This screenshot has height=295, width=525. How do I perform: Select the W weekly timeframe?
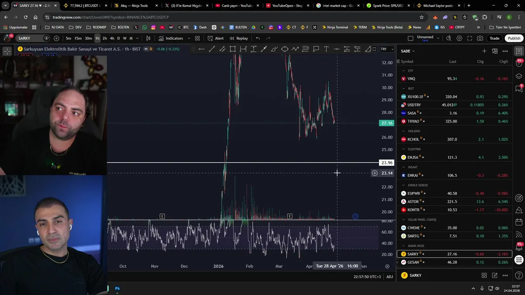pos(125,38)
